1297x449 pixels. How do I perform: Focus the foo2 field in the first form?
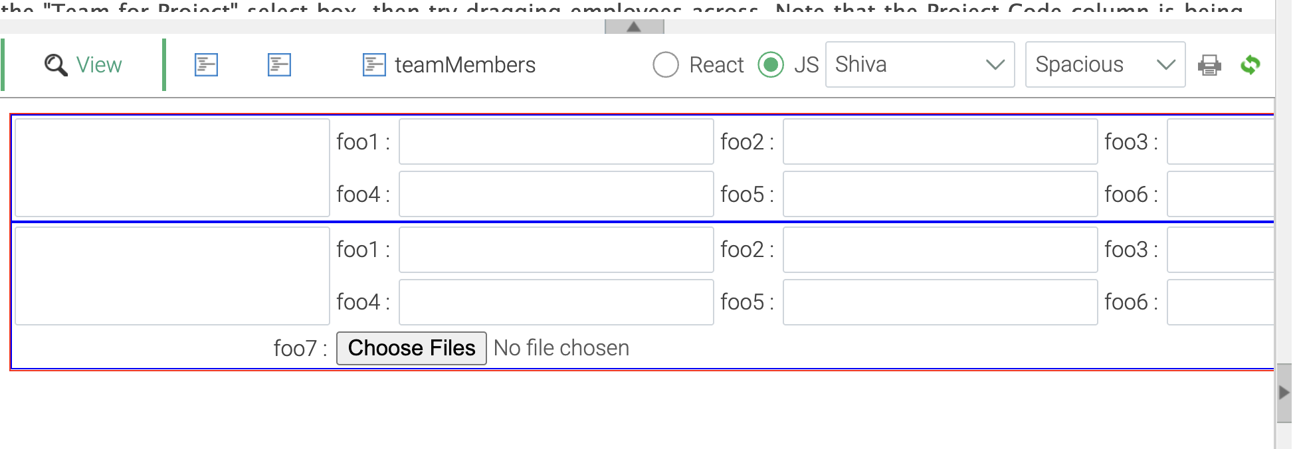(x=940, y=141)
